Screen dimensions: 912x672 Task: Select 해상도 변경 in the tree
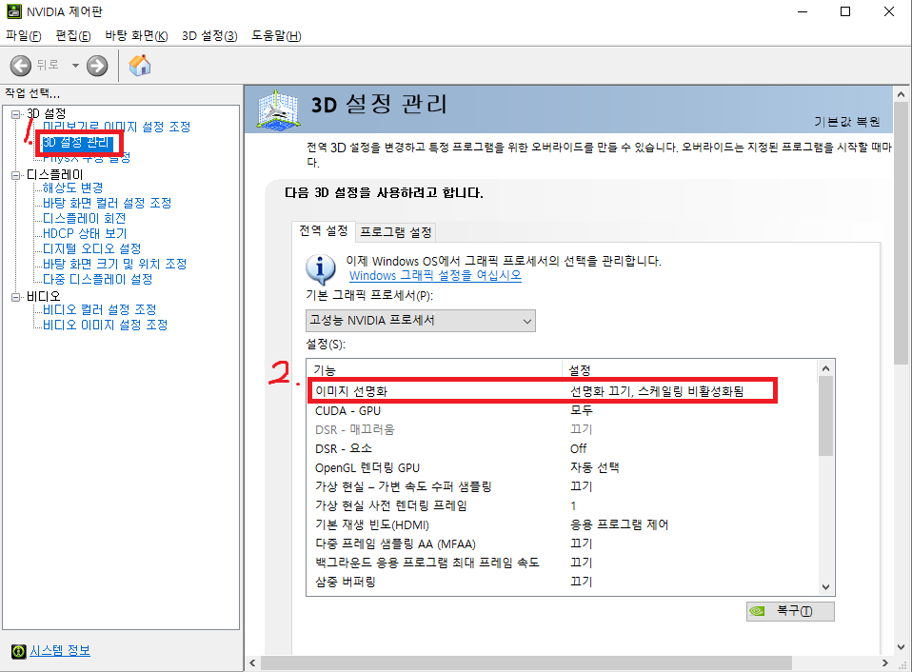[72, 188]
